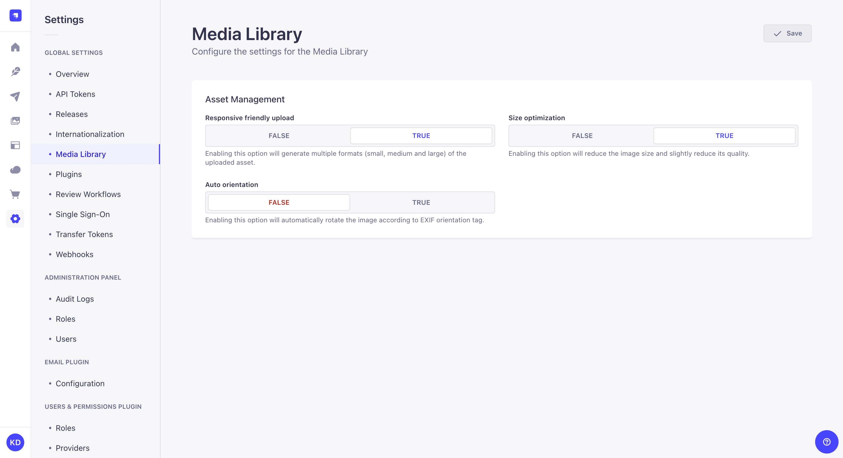Image resolution: width=843 pixels, height=458 pixels.
Task: Toggle Responsive friendly upload to FALSE
Action: pyautogui.click(x=278, y=136)
